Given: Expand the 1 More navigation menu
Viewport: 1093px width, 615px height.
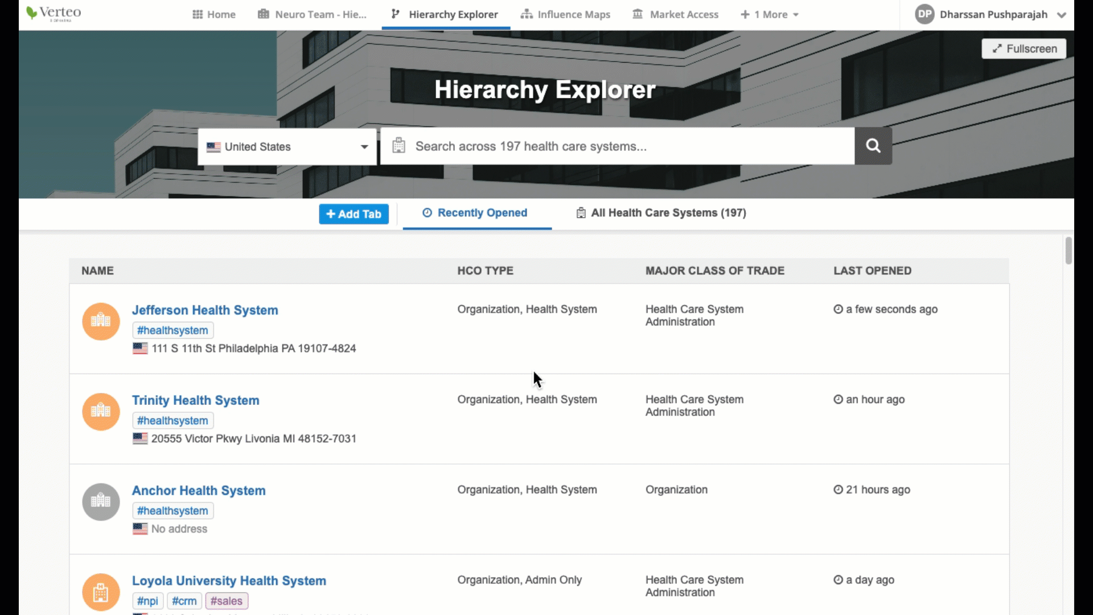Looking at the screenshot, I should tap(770, 15).
